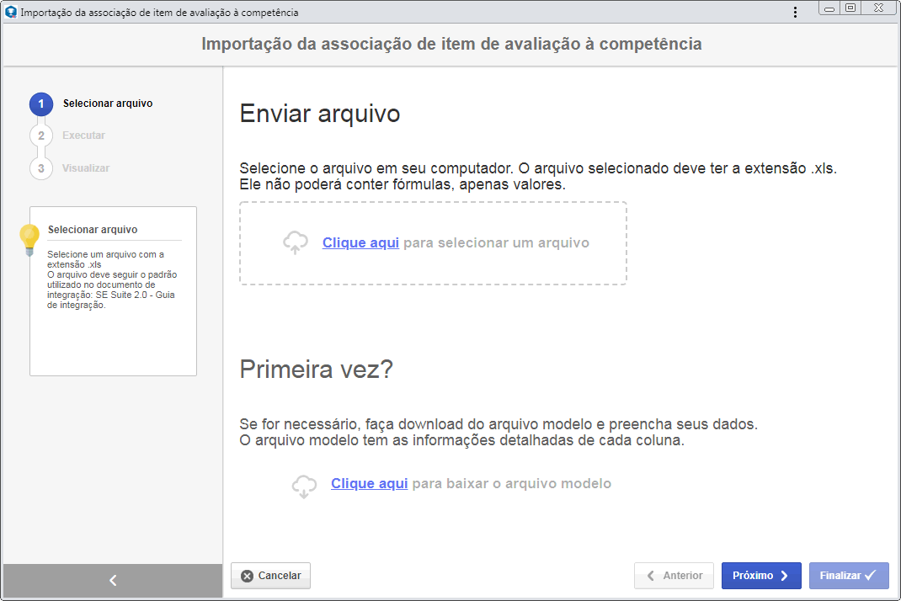Click the upload cloud icon
This screenshot has height=601, width=901.
click(x=296, y=242)
